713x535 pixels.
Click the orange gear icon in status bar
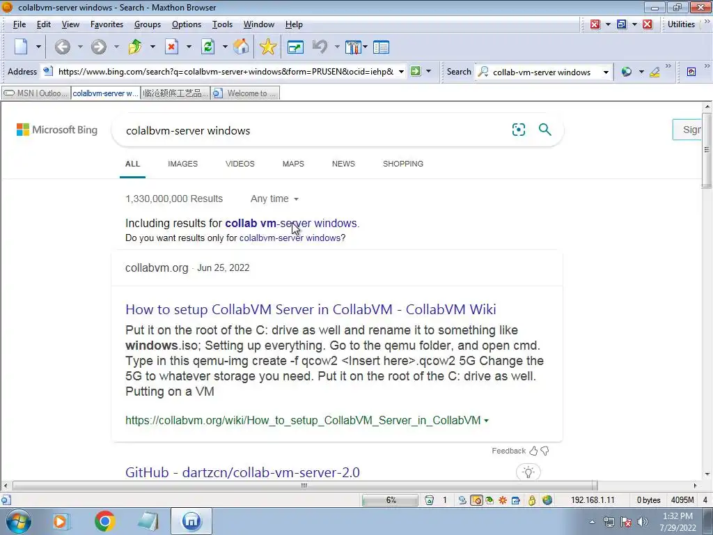(503, 500)
